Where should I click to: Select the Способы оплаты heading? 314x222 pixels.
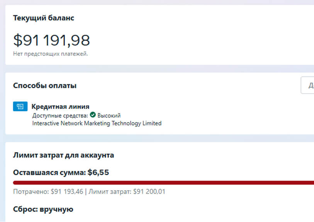point(45,85)
